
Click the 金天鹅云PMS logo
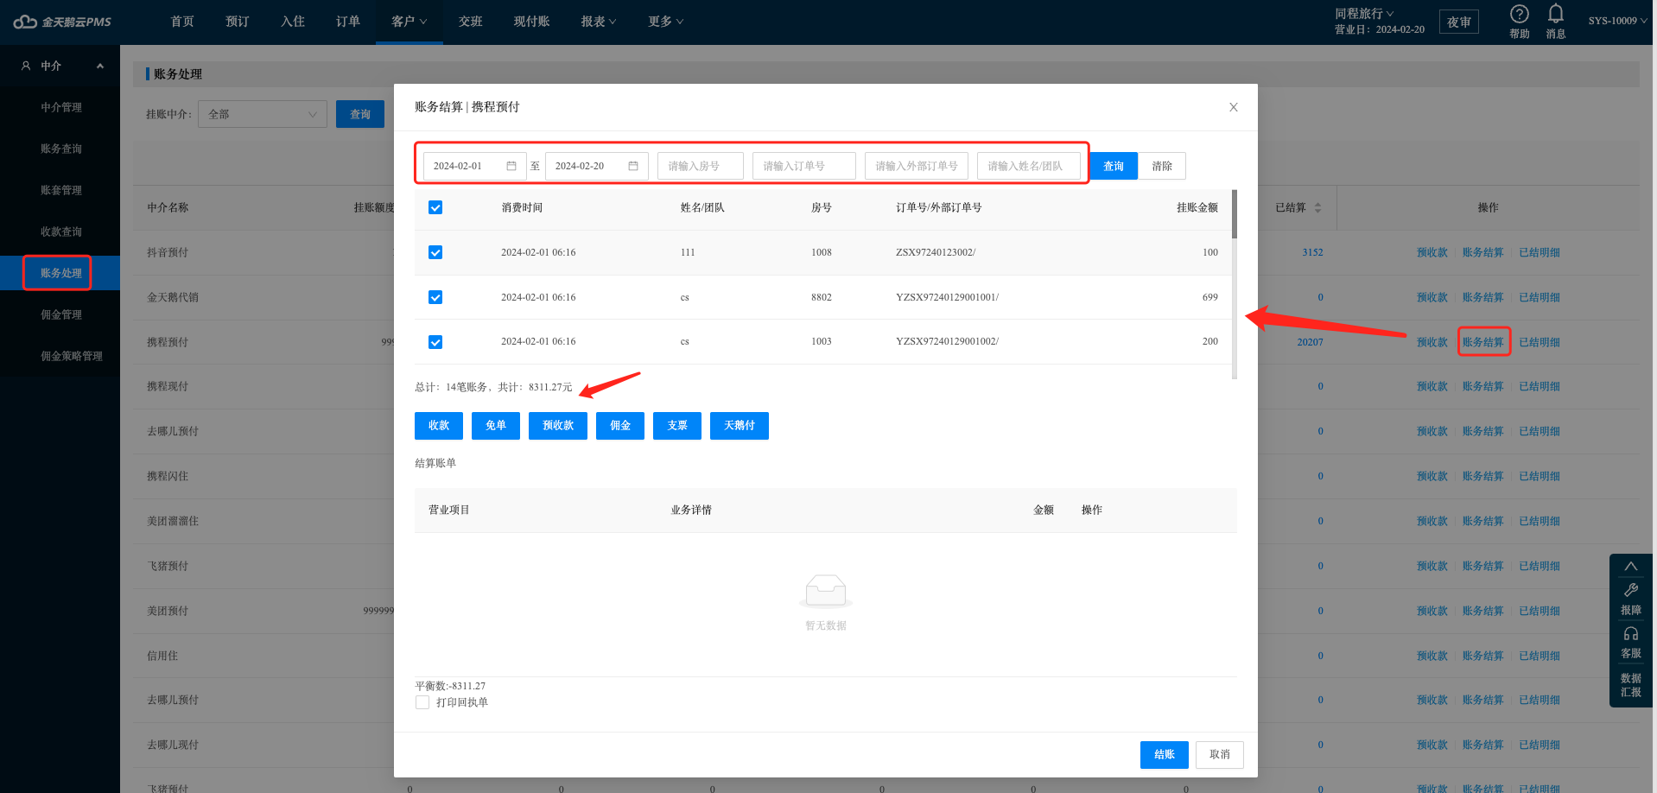[x=62, y=22]
